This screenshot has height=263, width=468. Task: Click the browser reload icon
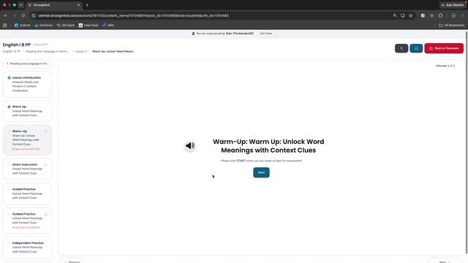[x=23, y=15]
